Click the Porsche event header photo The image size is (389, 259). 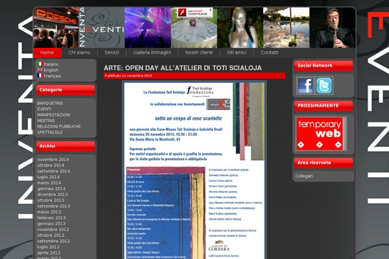56,27
